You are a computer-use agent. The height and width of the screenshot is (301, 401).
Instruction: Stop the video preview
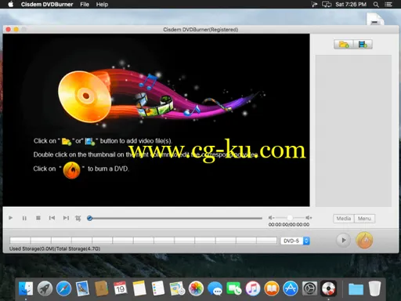[38, 218]
